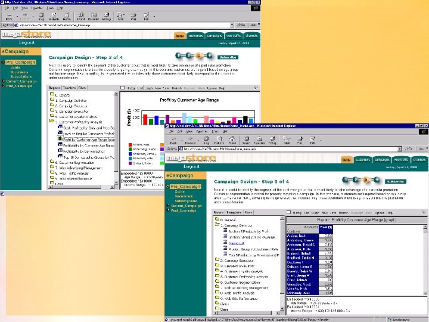429x322 pixels.
Task: Open address bar dropdown in front window
Action: click(400, 148)
